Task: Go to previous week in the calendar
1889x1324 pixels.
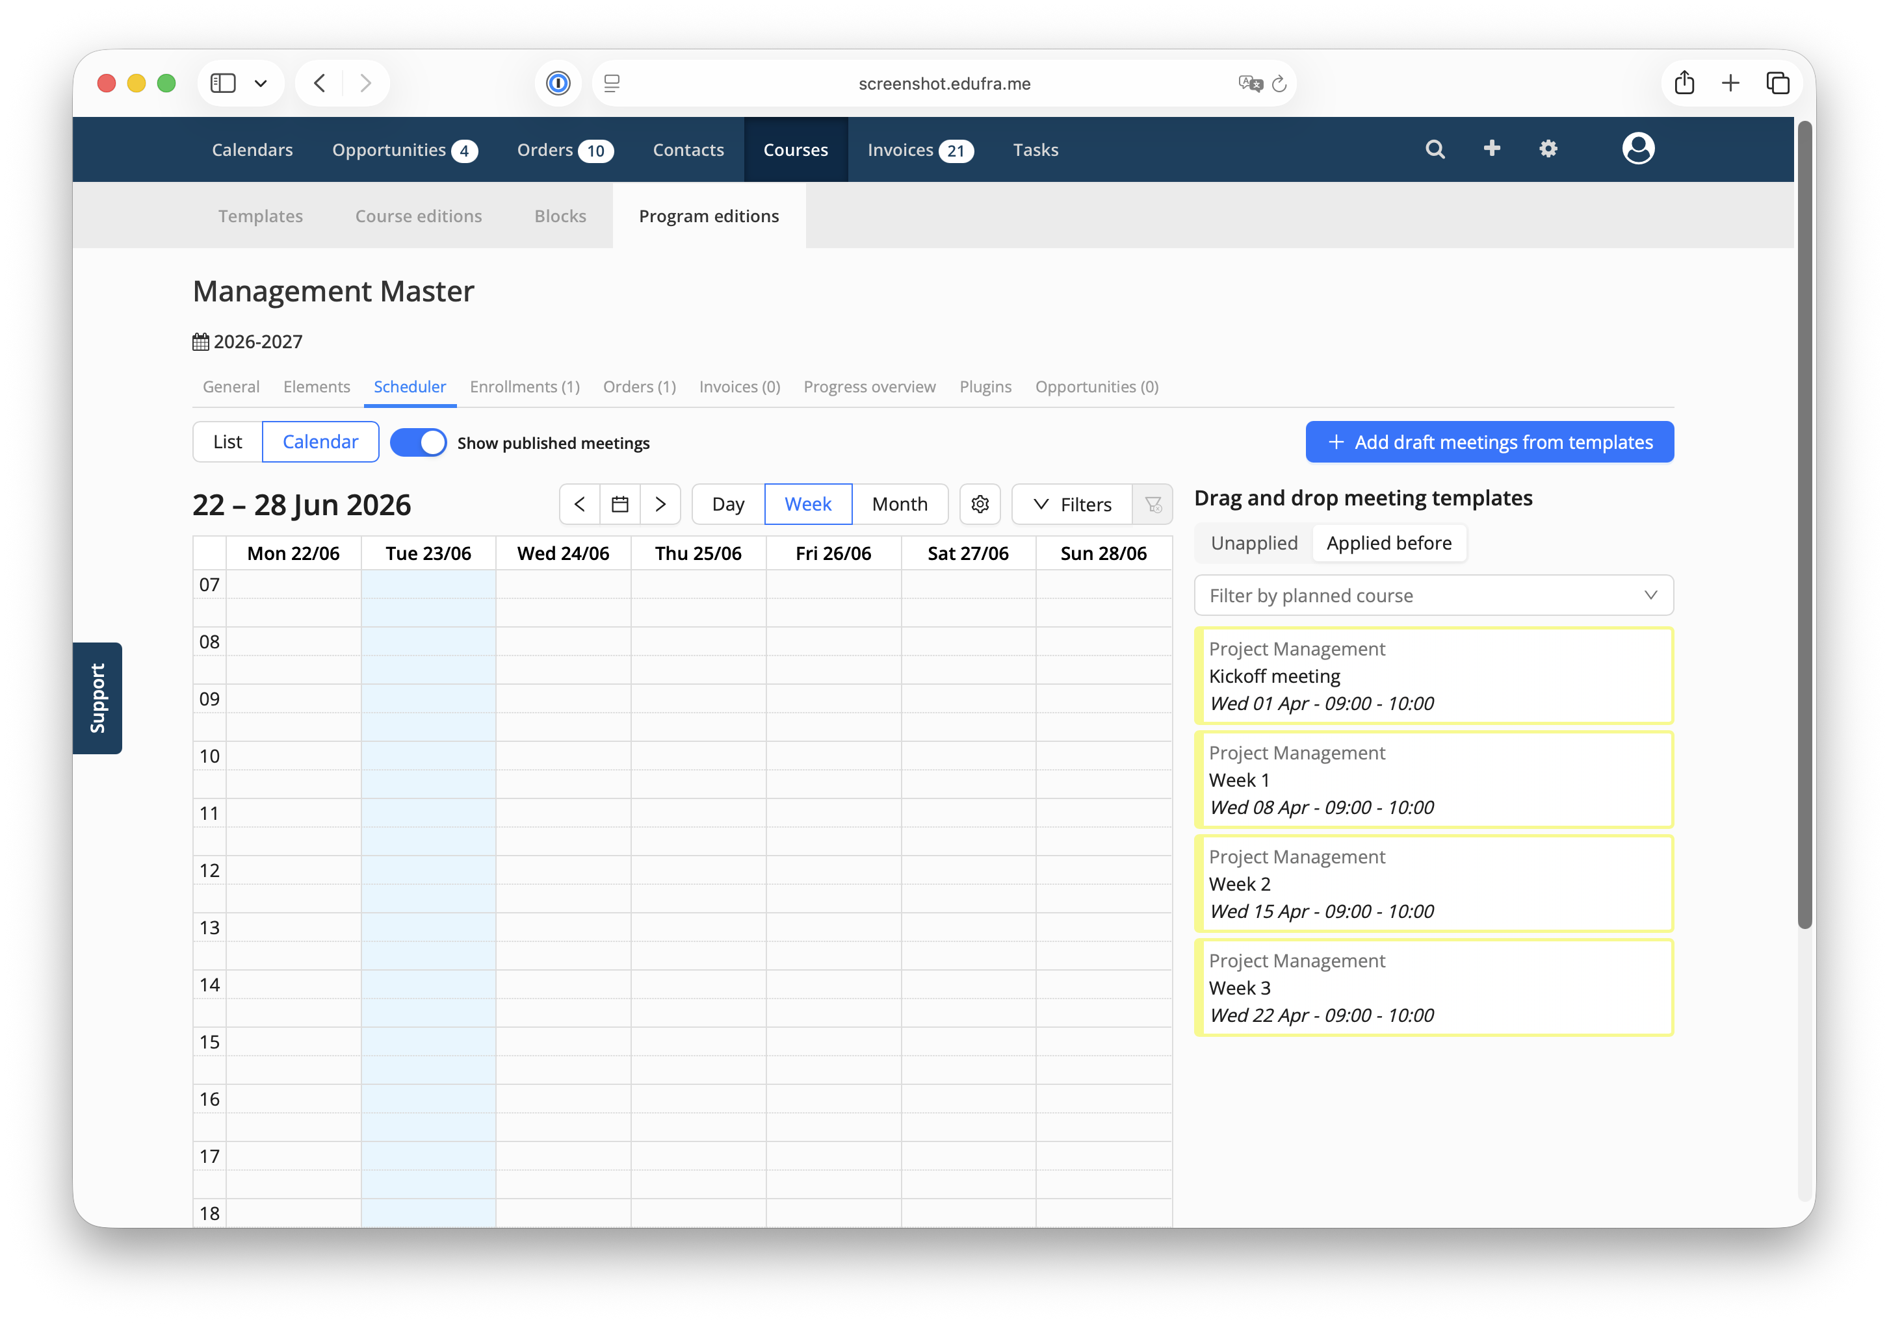Action: click(x=580, y=504)
